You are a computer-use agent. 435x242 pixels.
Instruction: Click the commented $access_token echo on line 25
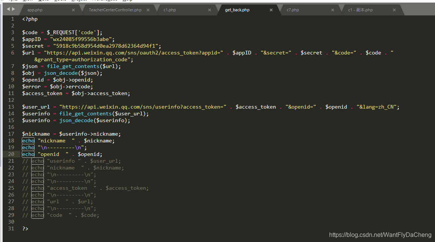pyautogui.click(x=86, y=188)
